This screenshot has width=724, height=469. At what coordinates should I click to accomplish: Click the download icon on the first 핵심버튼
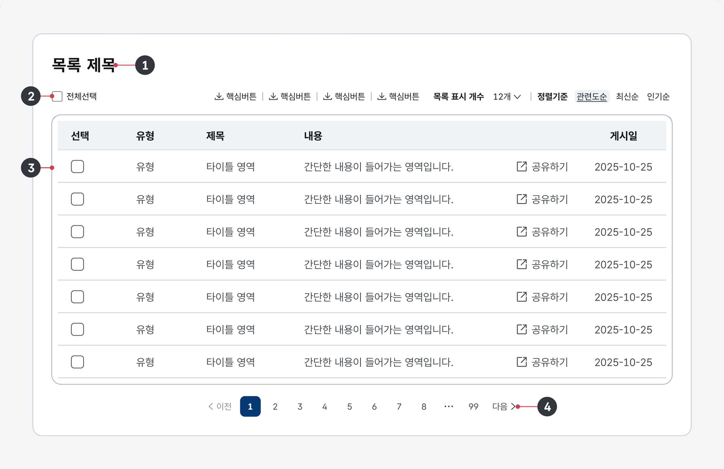pyautogui.click(x=219, y=96)
